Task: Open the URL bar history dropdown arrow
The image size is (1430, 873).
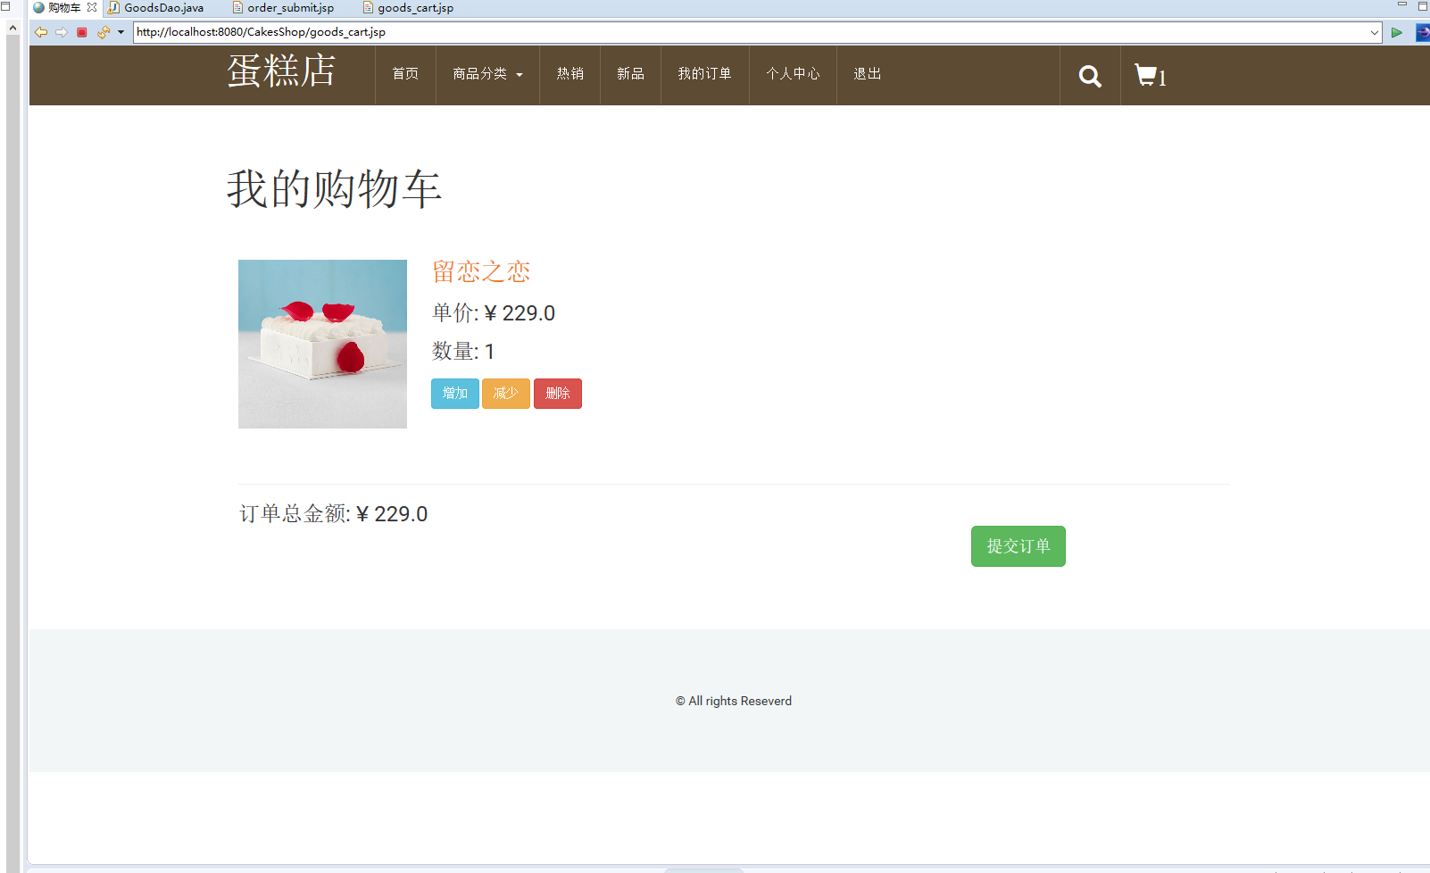Action: pos(1375,31)
